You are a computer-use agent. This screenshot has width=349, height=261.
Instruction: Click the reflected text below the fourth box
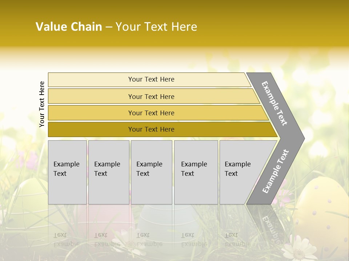[194, 239]
